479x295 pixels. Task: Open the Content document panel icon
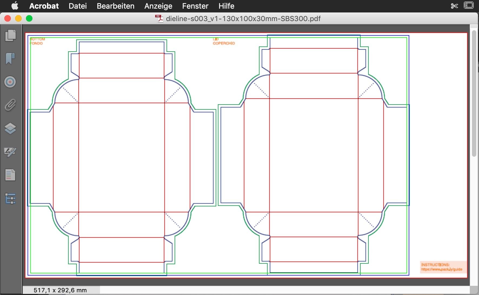(x=10, y=175)
